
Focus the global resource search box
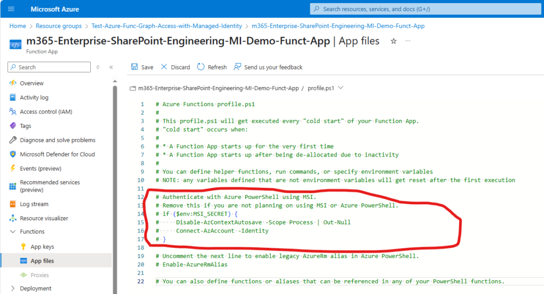point(426,9)
